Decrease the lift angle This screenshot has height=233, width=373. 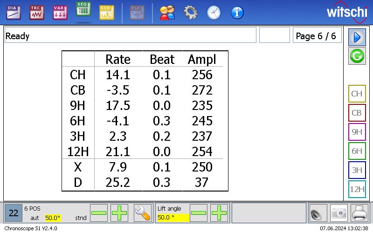tap(199, 213)
